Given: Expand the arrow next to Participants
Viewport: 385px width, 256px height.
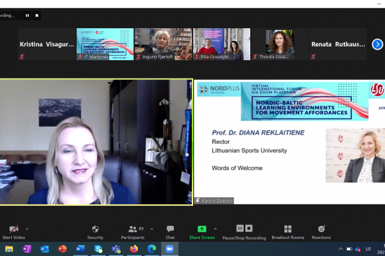Looking at the screenshot, I should click(x=151, y=229).
